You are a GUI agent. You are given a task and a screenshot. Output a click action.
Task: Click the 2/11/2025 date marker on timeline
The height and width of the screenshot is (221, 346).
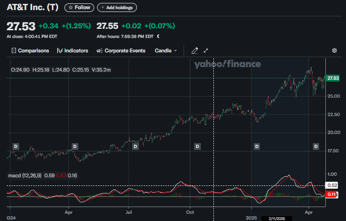(277, 218)
